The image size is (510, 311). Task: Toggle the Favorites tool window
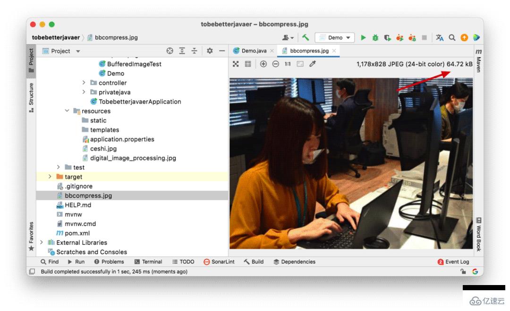click(31, 236)
